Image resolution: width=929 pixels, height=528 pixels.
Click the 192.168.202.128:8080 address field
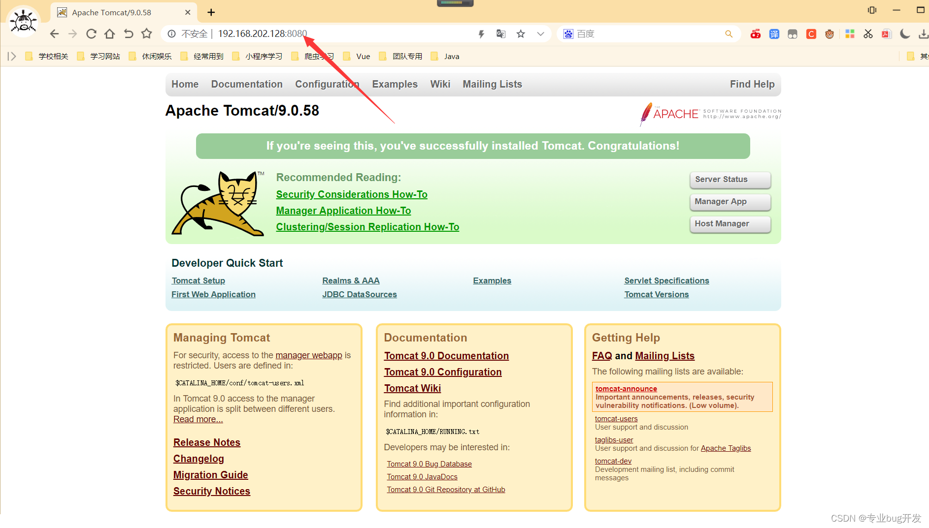263,34
